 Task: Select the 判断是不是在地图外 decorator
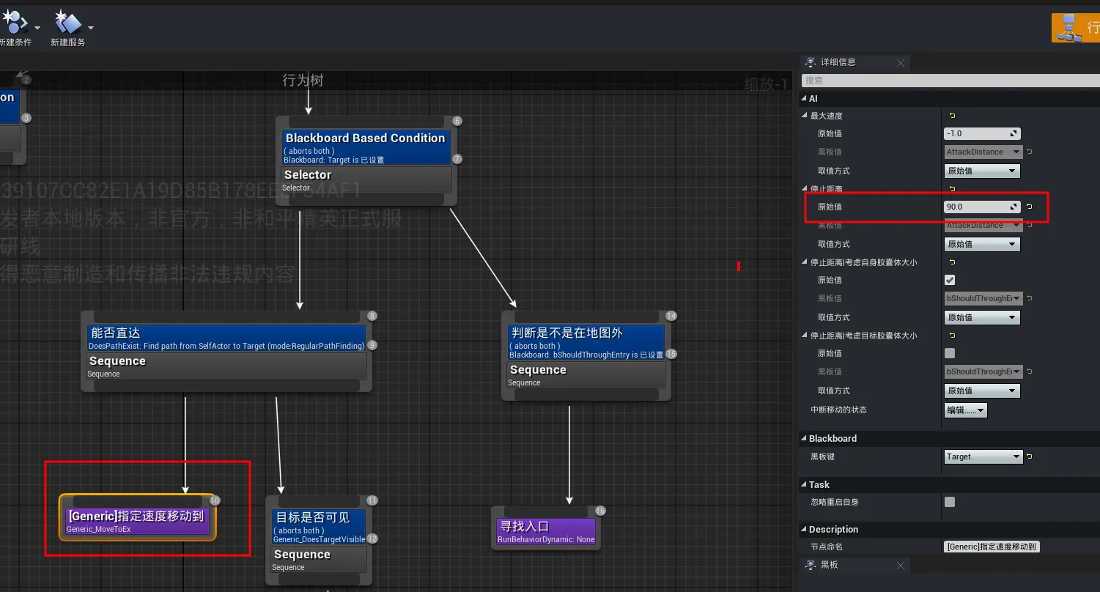(586, 342)
